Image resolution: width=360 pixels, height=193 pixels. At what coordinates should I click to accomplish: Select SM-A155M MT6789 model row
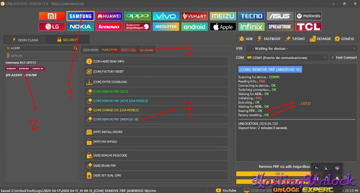pyautogui.click(x=21, y=75)
